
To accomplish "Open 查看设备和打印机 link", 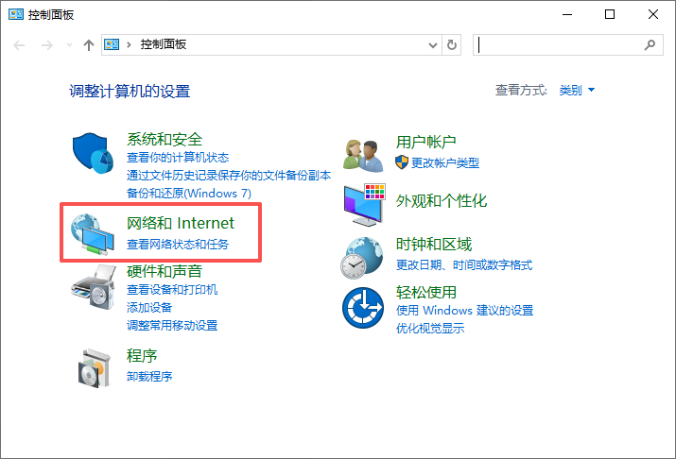I will coord(172,289).
